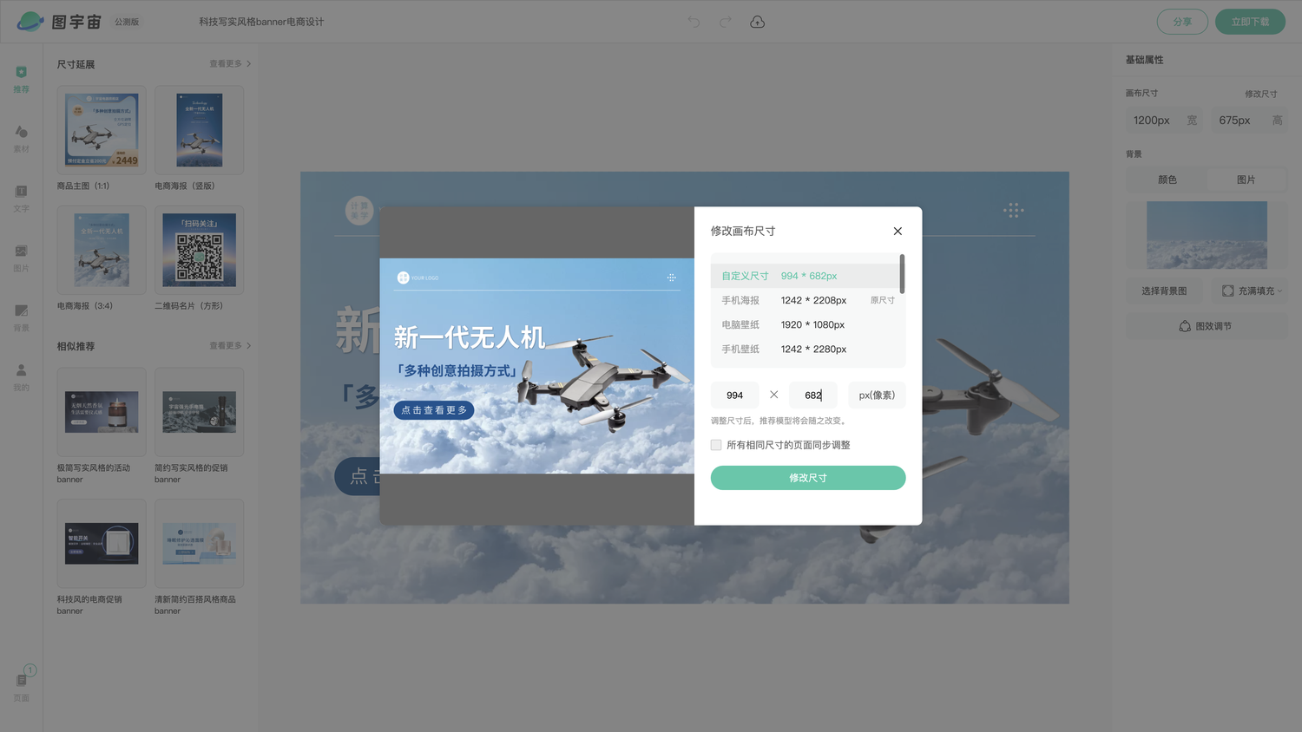Click the 「多种创意拍摄方式」 subtitle in preview

tap(457, 370)
